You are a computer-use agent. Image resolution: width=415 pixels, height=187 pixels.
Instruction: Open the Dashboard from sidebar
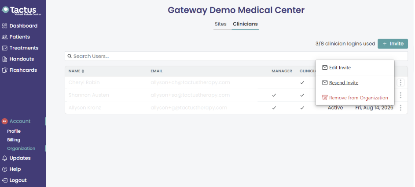20,26
